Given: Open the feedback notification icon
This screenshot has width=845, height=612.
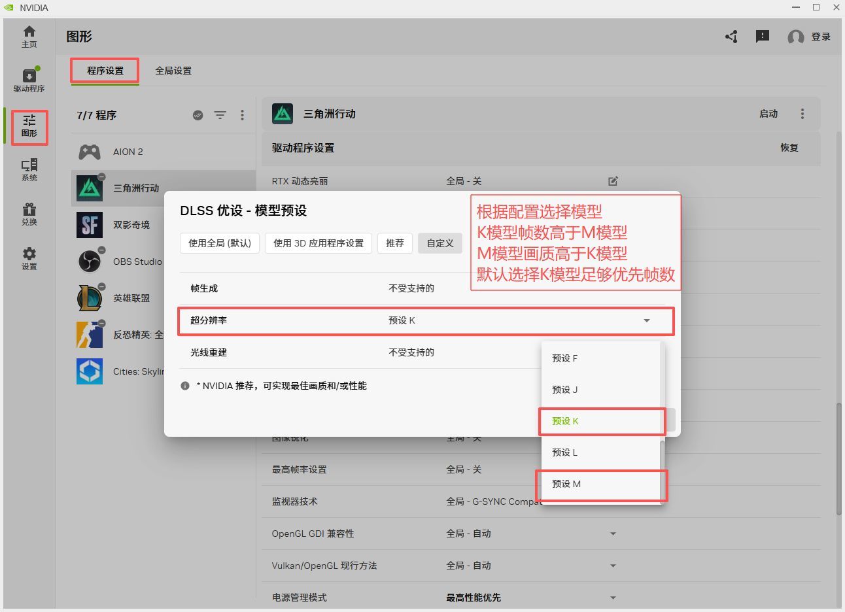Looking at the screenshot, I should (763, 37).
